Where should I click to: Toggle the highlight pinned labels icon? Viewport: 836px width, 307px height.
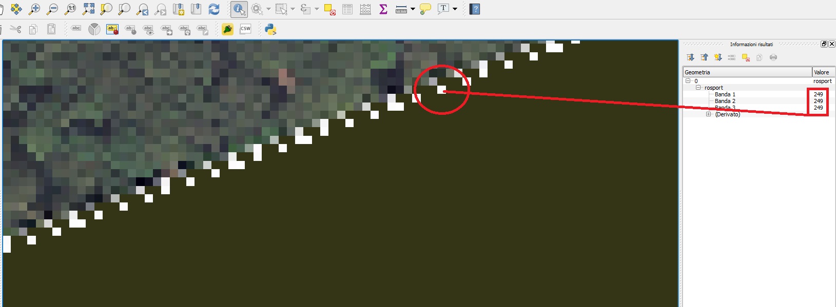pyautogui.click(x=112, y=29)
